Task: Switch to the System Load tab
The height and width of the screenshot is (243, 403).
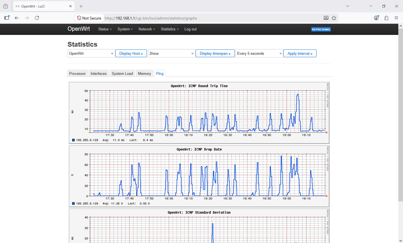Action: pos(122,74)
